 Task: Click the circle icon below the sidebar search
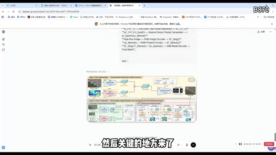click(3, 50)
